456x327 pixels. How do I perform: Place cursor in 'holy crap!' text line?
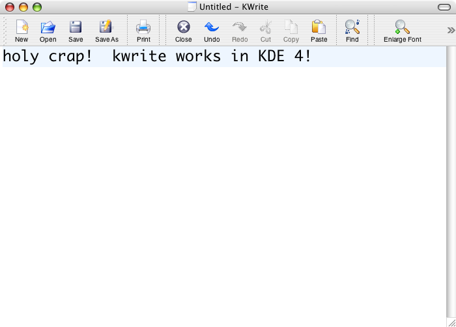(x=224, y=57)
